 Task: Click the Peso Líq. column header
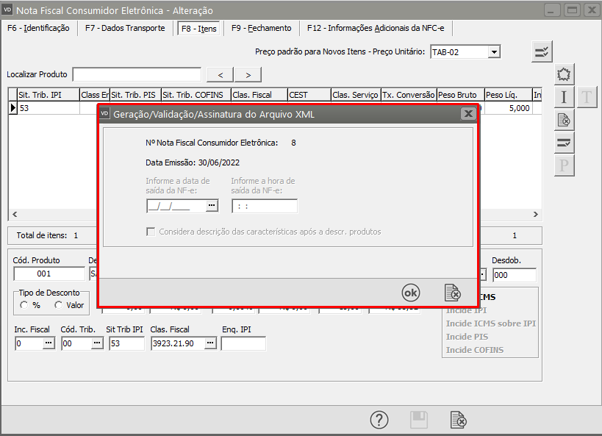(x=509, y=95)
